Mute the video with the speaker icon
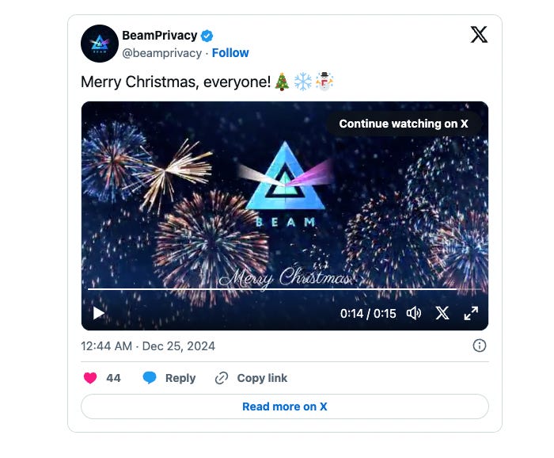The height and width of the screenshot is (458, 554). point(414,313)
